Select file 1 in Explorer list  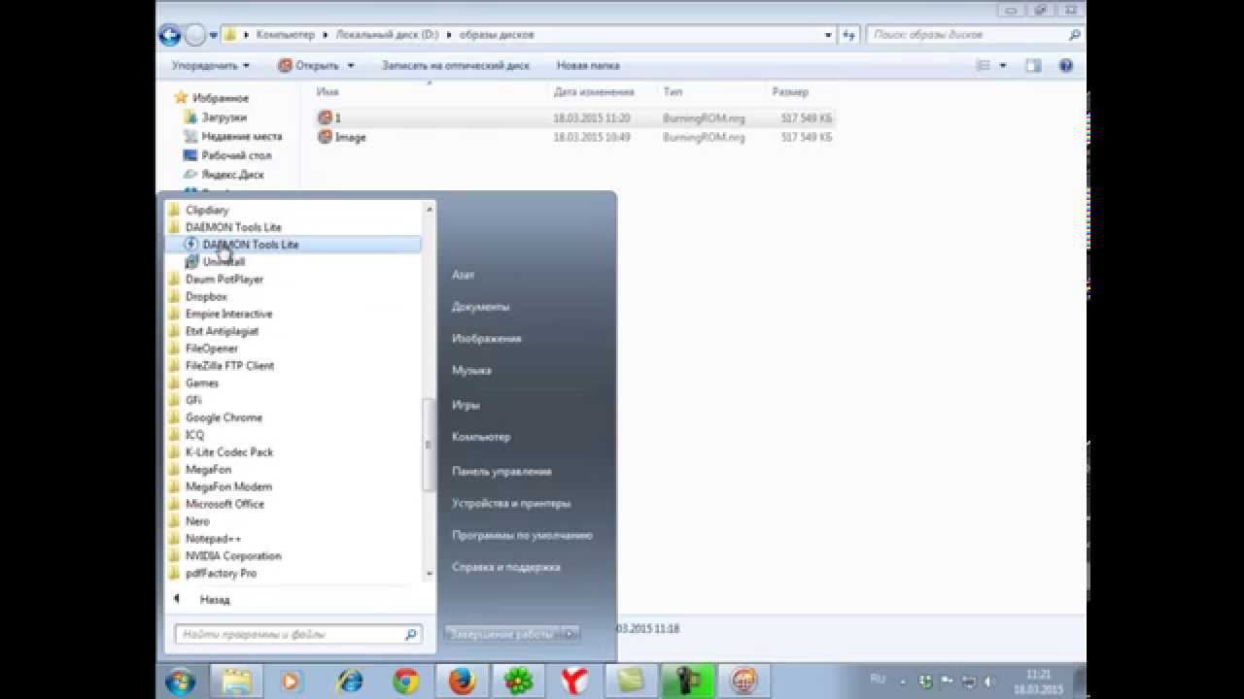point(575,117)
